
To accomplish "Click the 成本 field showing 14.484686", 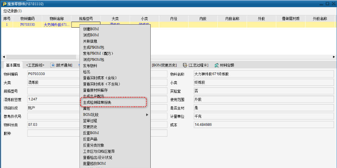I will point(264,125).
